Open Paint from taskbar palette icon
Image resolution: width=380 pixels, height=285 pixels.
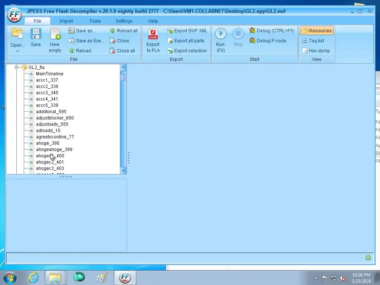[x=102, y=278]
